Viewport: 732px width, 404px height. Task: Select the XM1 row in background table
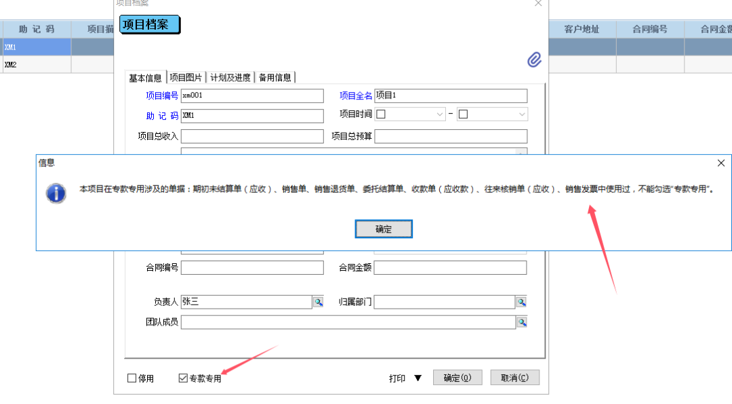(x=37, y=47)
